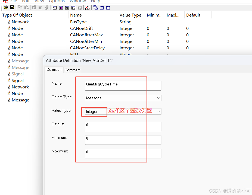Click the Node label in the CANoeJitterMax row
252x195 pixels.
click(17, 35)
